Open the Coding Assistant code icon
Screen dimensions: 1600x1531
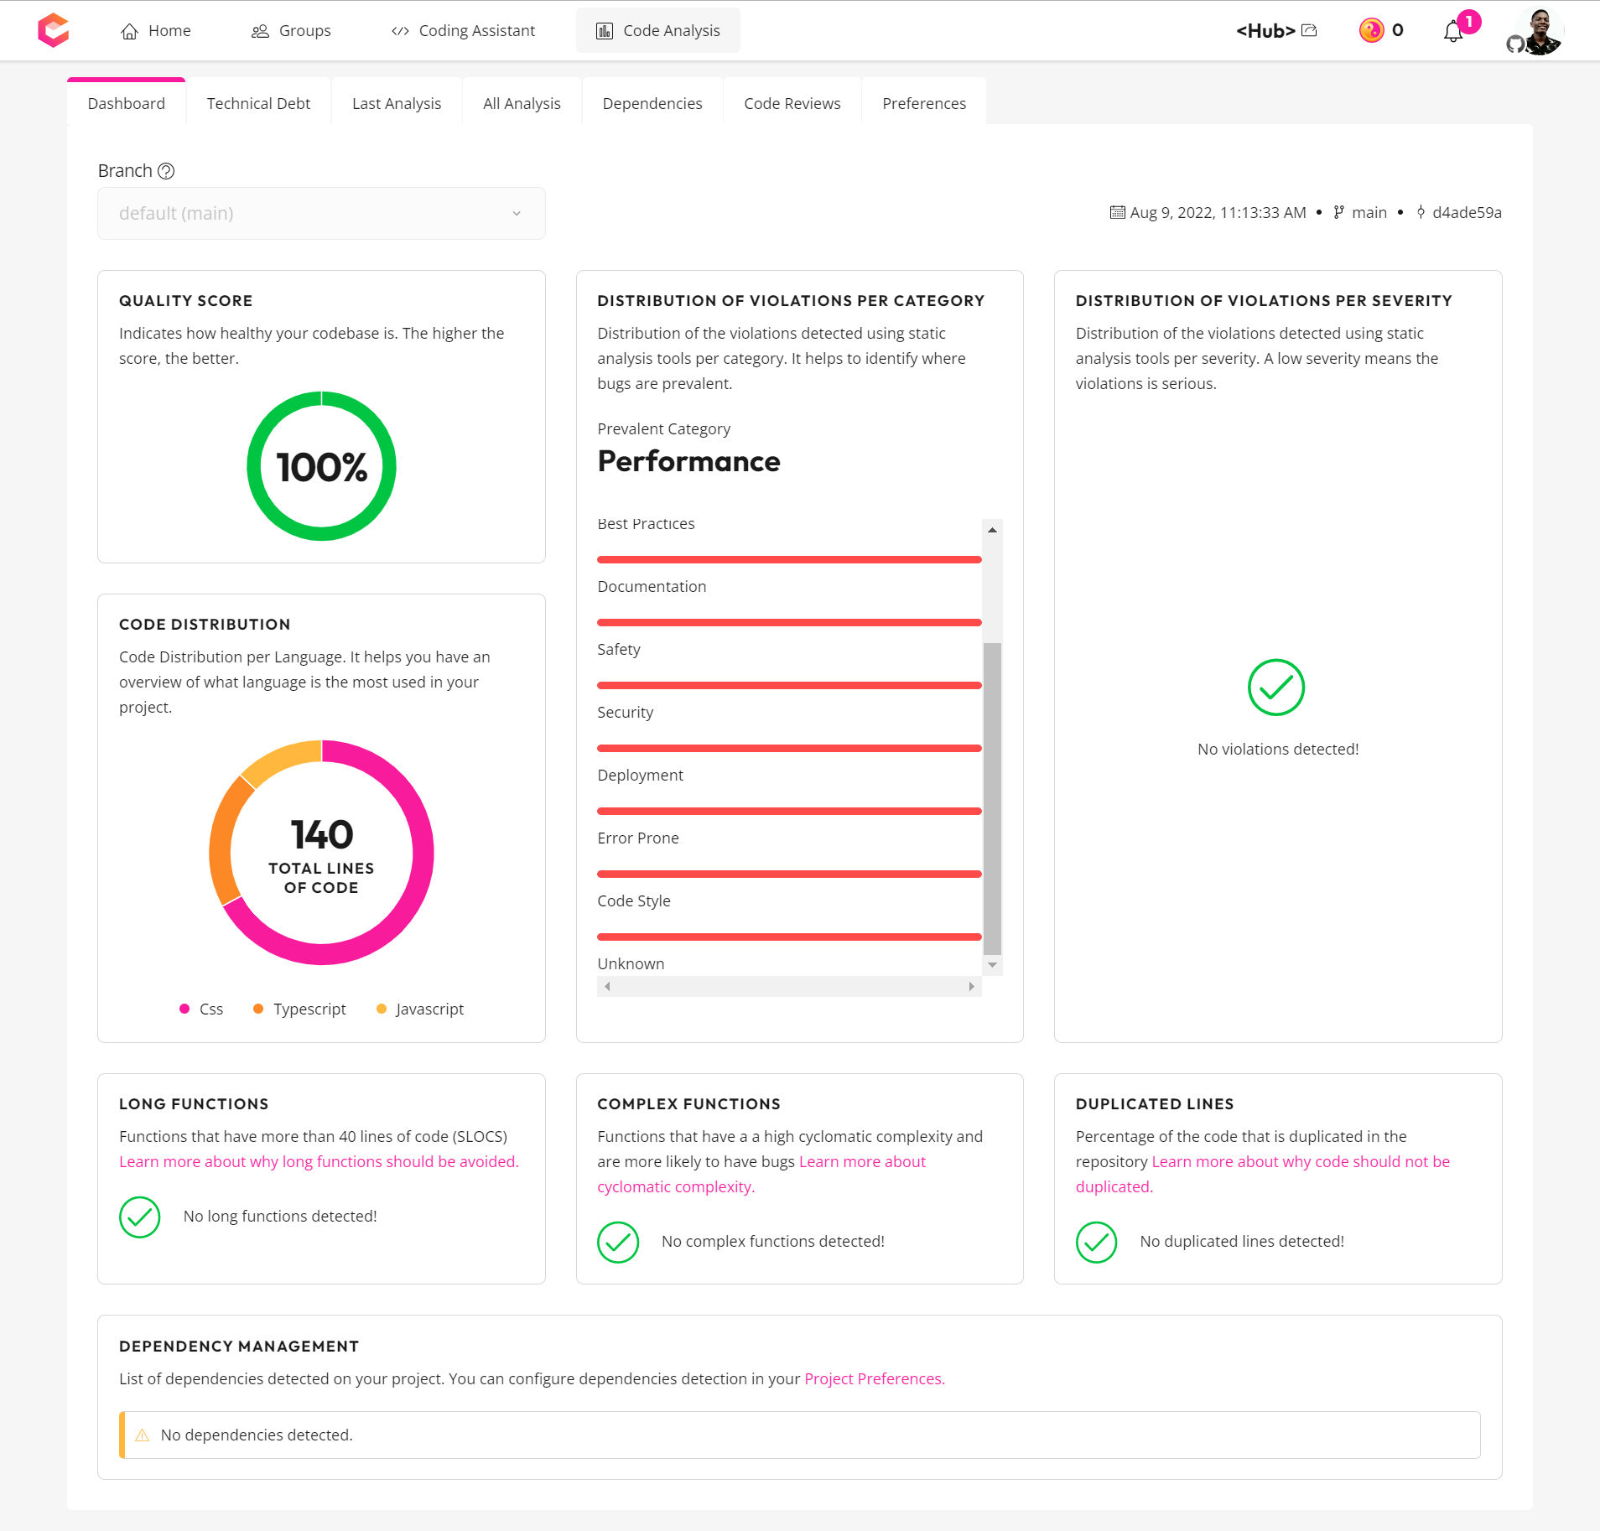400,30
